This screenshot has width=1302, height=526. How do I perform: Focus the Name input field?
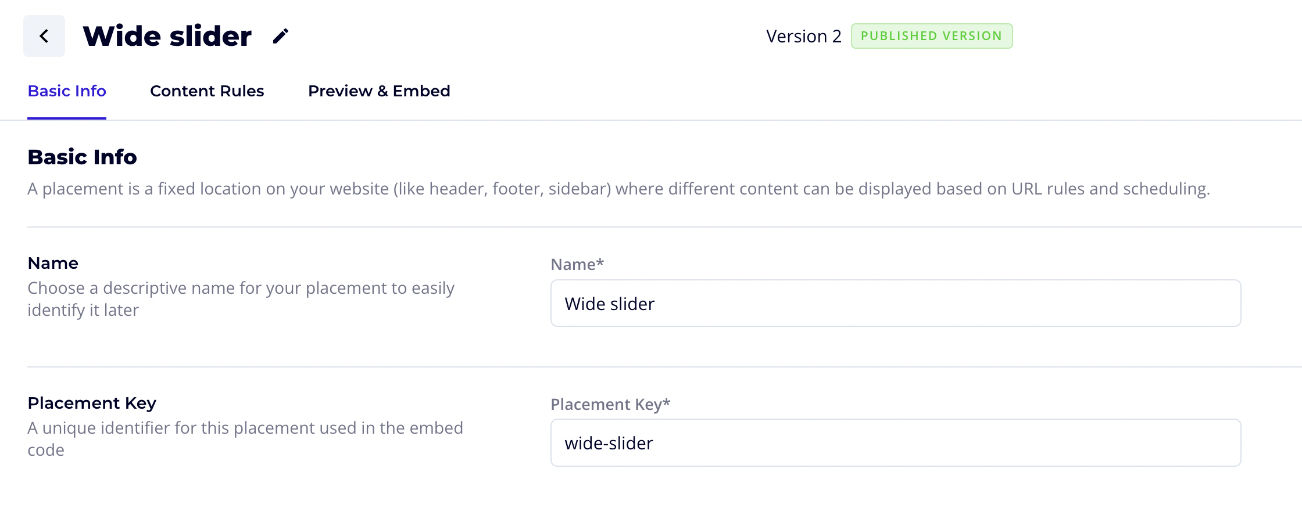(x=895, y=304)
